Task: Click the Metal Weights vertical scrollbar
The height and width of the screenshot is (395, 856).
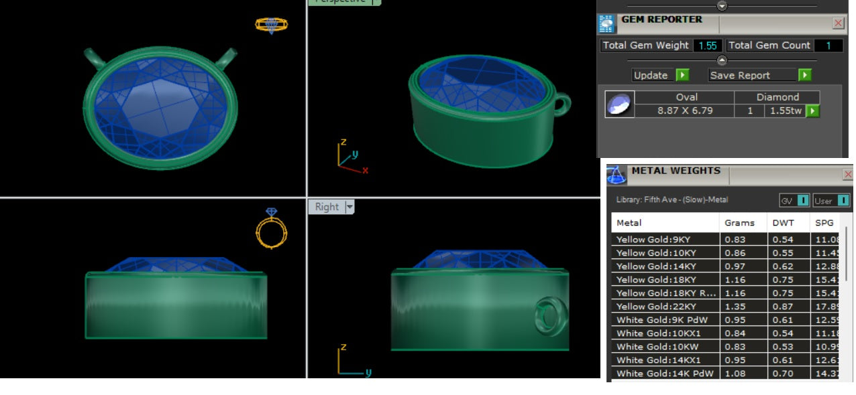Action: [847, 254]
